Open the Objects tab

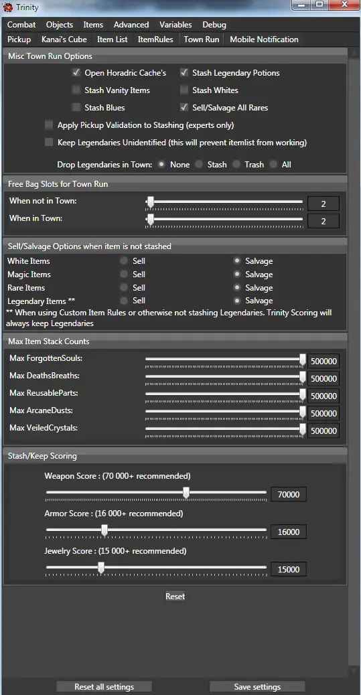[60, 25]
